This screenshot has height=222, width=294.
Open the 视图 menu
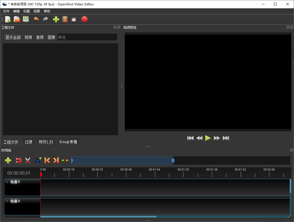tap(37, 11)
